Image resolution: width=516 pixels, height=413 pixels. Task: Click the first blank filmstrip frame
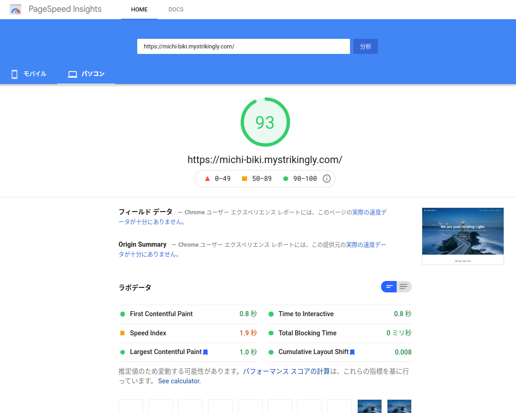click(x=131, y=407)
